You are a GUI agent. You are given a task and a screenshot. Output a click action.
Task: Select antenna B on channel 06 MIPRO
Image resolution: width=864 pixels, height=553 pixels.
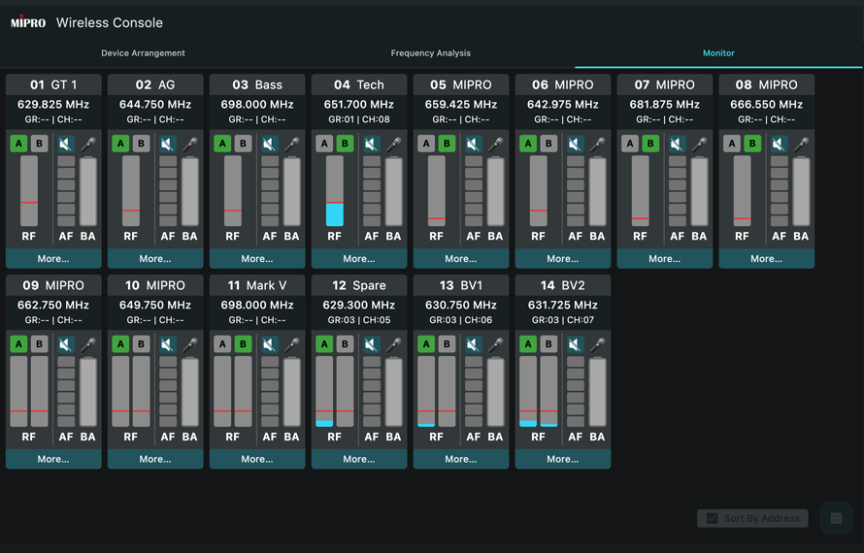point(548,144)
